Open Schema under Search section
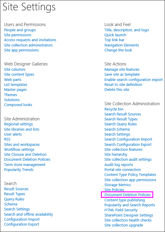 point(11,204)
